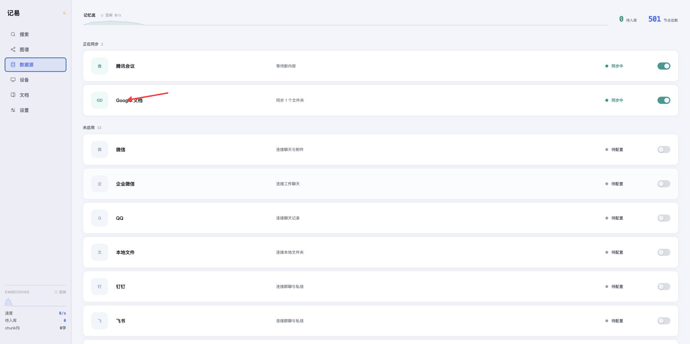The height and width of the screenshot is (344, 690).
Task: Open 设置 from the sidebar
Action: click(x=35, y=110)
